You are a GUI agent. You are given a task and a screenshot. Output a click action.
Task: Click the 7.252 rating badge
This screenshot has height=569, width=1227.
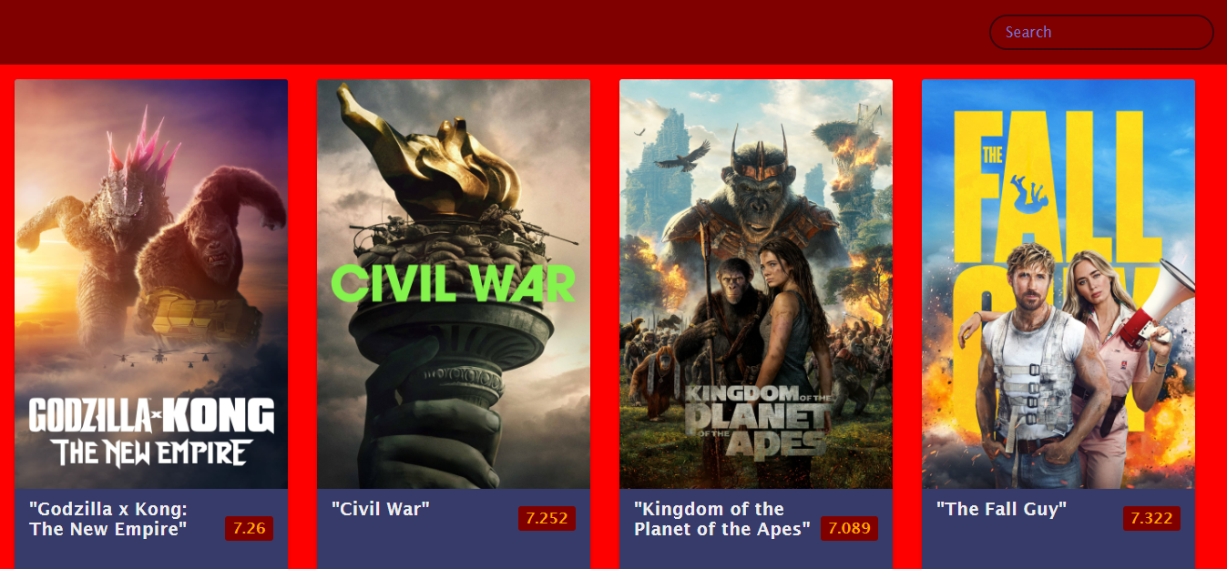coord(547,518)
